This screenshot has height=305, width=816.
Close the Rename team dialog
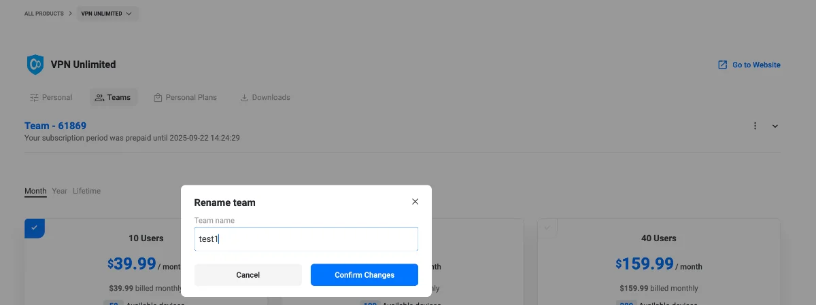[415, 202]
